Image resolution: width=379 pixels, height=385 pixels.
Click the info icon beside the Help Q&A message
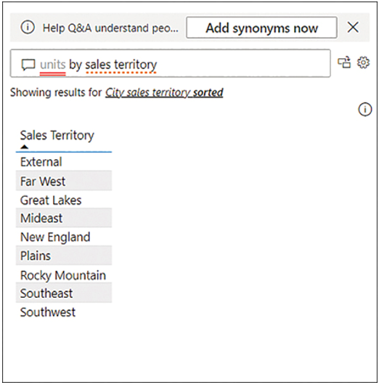pyautogui.click(x=28, y=28)
